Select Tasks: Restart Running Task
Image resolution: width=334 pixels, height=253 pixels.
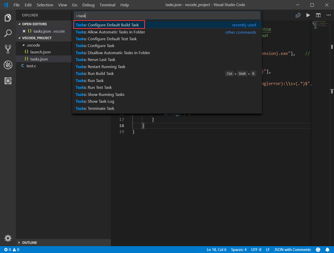point(167,67)
